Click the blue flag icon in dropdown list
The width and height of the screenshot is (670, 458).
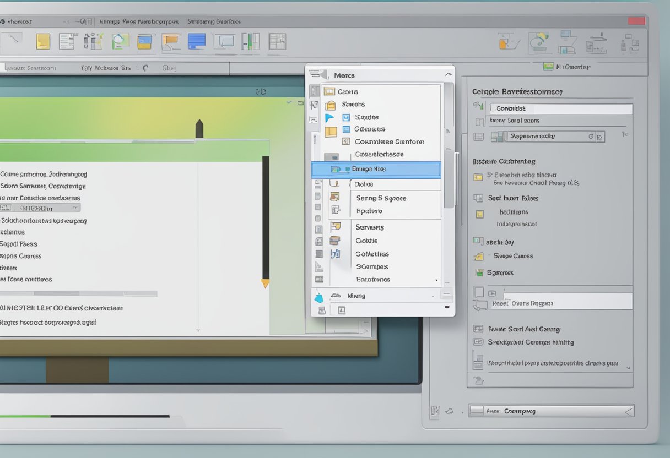329,118
